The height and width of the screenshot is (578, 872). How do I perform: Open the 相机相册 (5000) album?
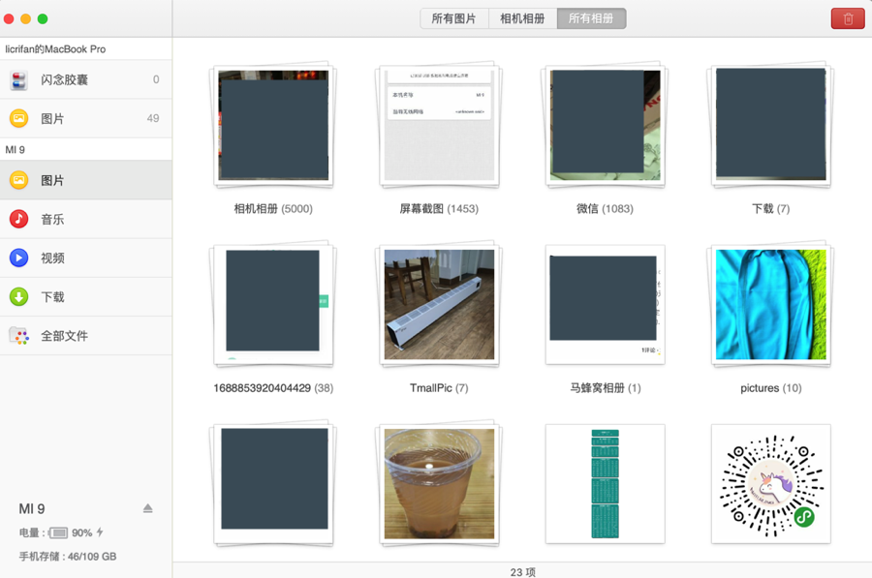[x=273, y=126]
